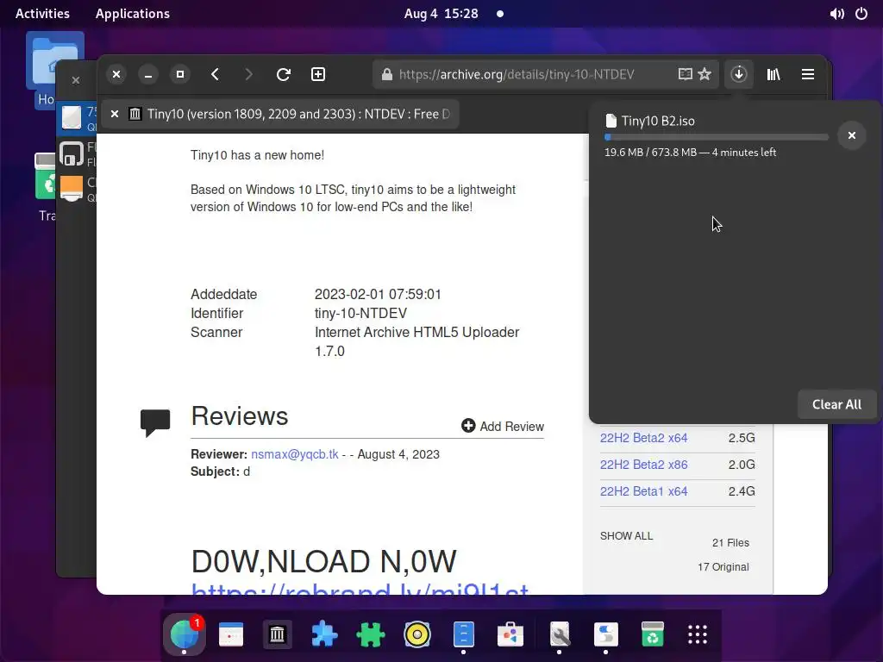The width and height of the screenshot is (883, 662).
Task: Toggle reader view icon in address bar
Action: pos(685,74)
